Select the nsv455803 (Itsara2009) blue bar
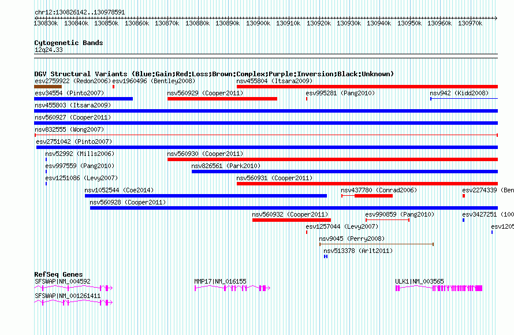The image size is (514, 335). [x=266, y=111]
